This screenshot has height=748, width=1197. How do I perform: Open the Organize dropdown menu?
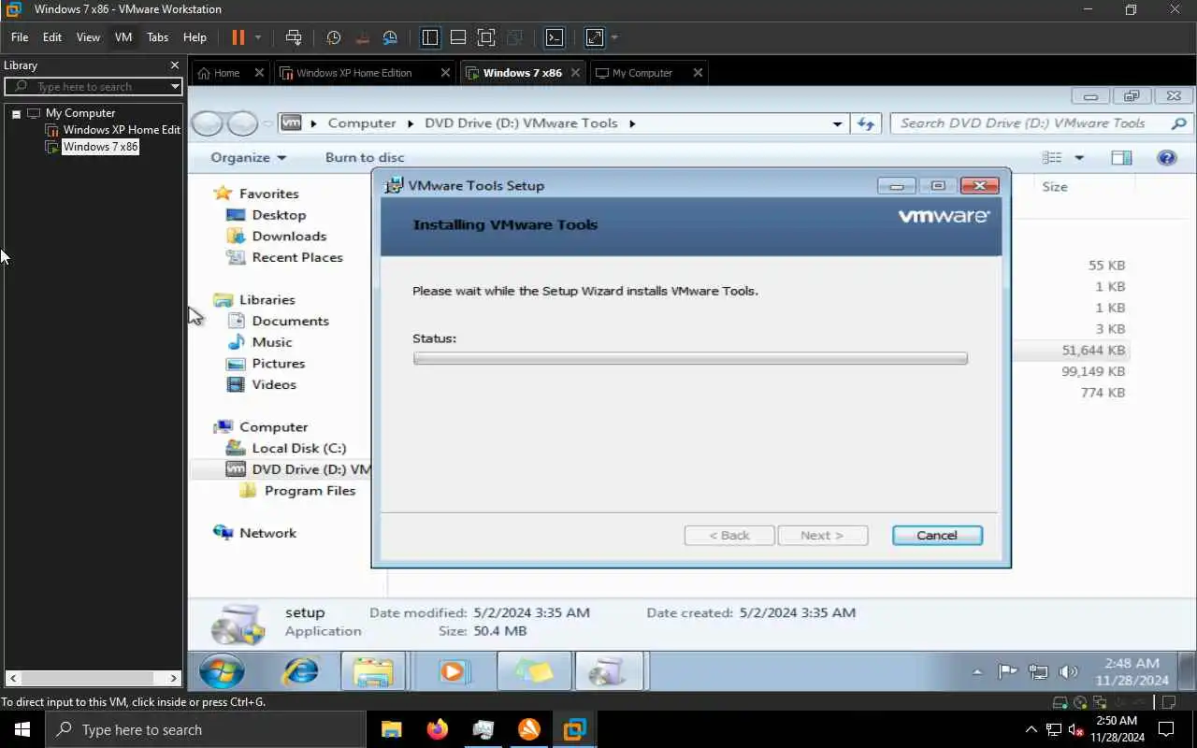tap(248, 157)
